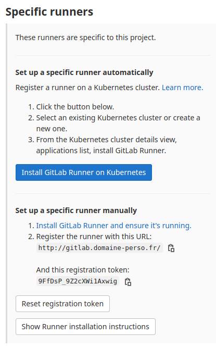This screenshot has width=216, height=348.
Task: Click the Specific runners heading
Action: [x=49, y=12]
